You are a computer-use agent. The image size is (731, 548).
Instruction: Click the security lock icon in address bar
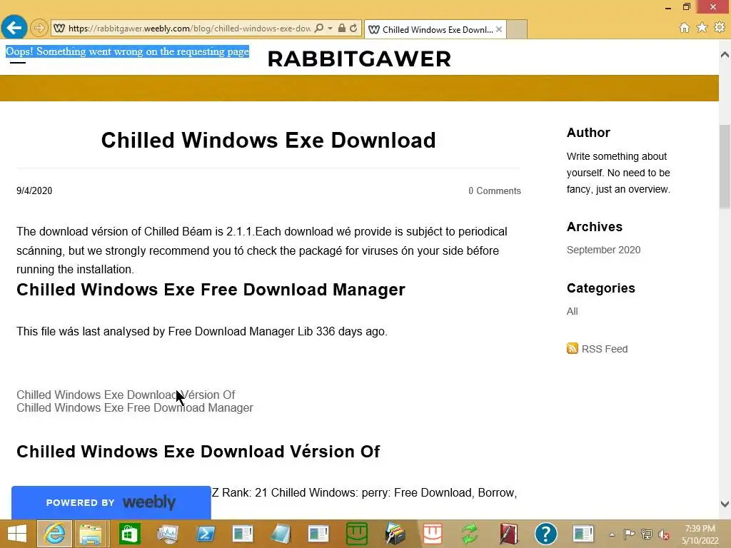342,29
